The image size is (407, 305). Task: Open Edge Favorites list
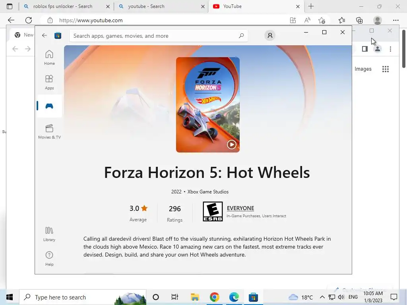coord(342,20)
